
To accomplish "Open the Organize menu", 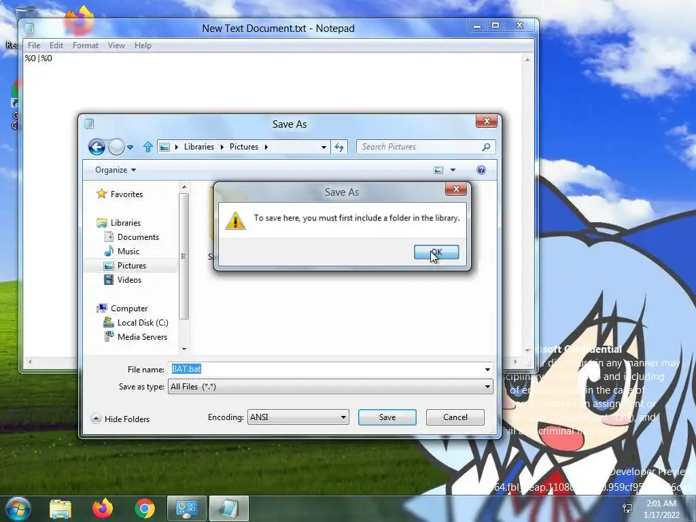I will click(x=116, y=170).
